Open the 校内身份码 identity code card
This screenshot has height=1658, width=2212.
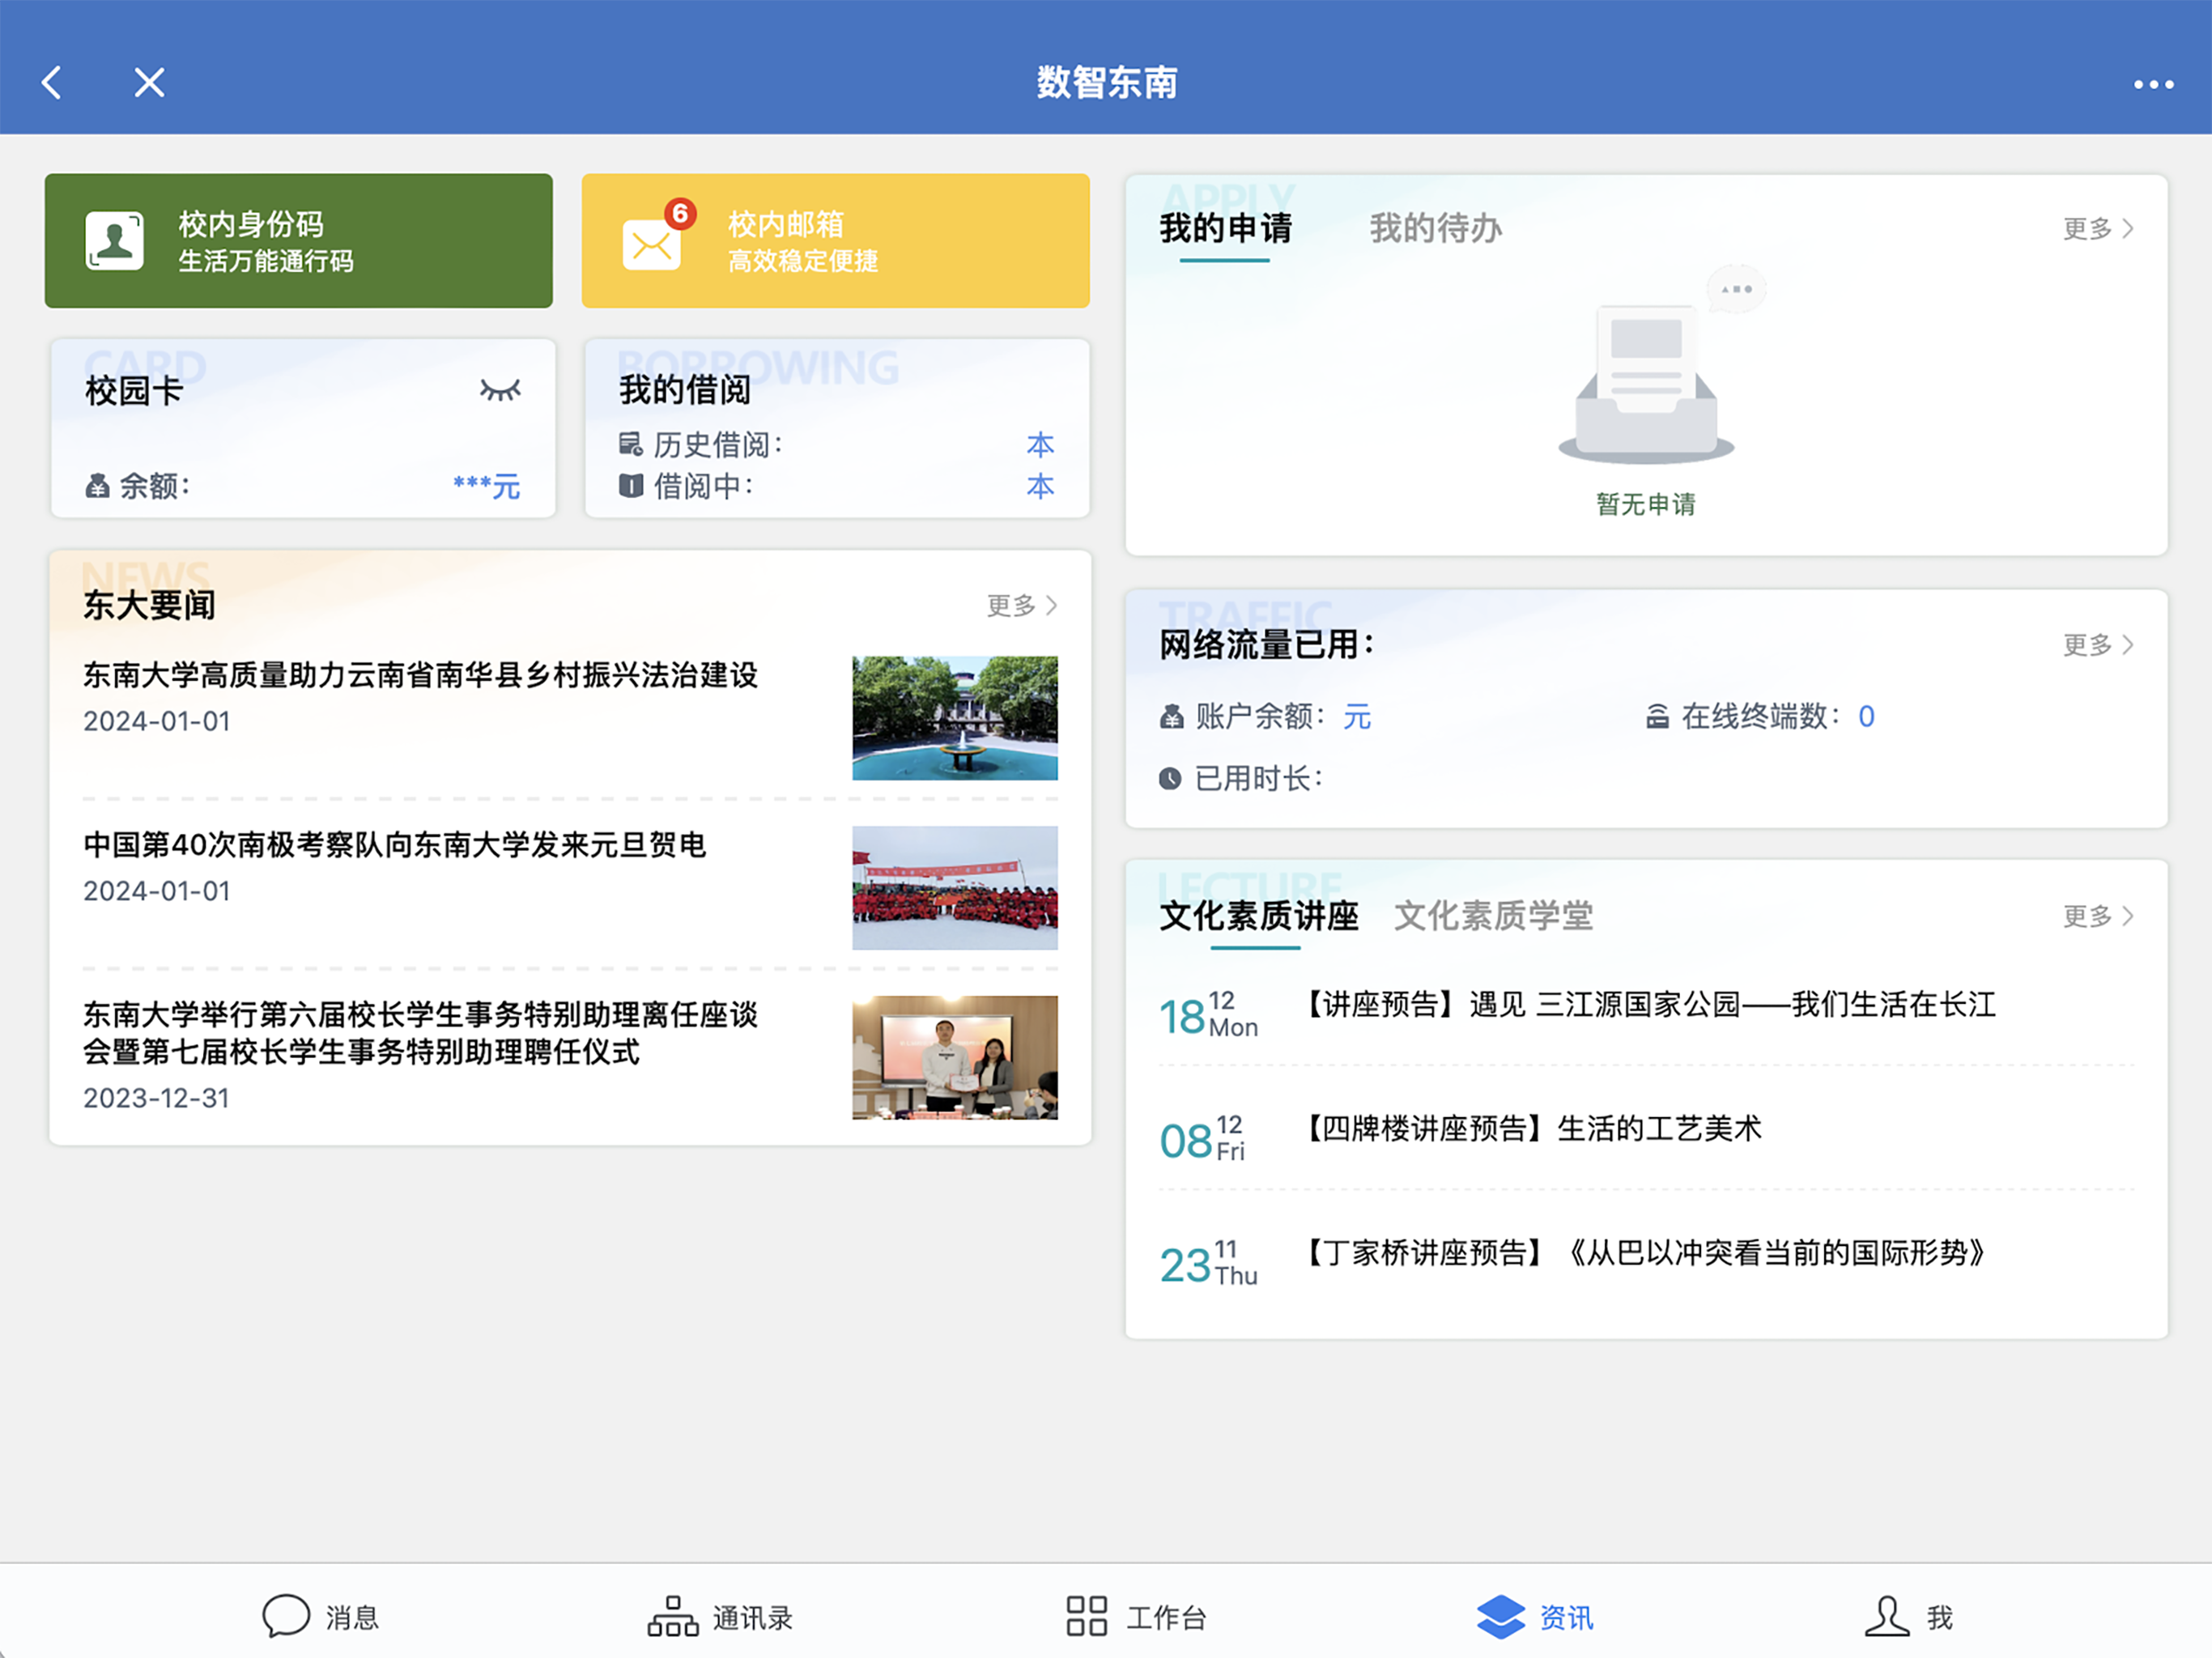[x=298, y=241]
